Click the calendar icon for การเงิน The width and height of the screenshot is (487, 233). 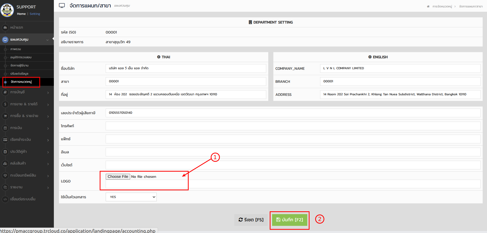[x=5, y=128]
